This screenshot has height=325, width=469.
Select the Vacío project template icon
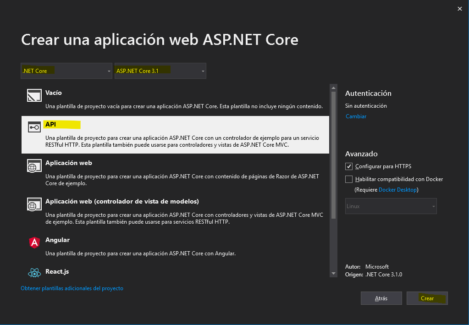(34, 96)
